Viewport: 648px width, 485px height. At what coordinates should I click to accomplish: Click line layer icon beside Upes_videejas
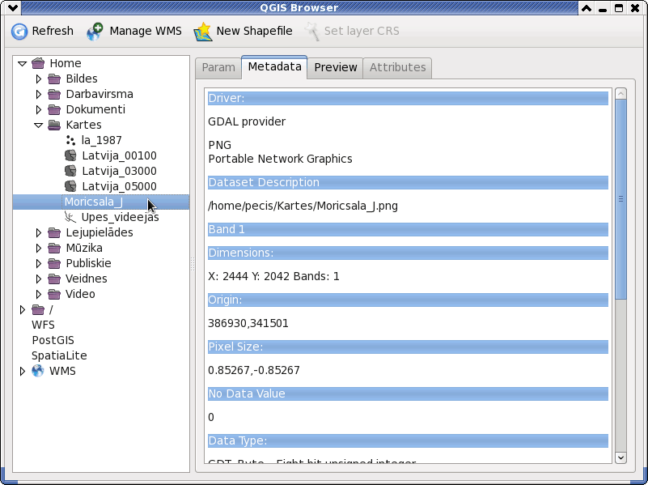70,217
